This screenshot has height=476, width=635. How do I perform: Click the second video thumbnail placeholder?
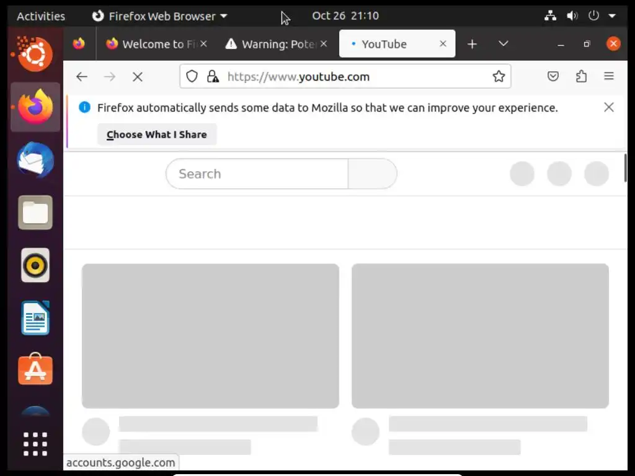pos(481,336)
